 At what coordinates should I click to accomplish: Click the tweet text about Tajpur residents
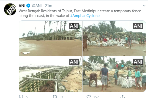pyautogui.click(x=80, y=13)
